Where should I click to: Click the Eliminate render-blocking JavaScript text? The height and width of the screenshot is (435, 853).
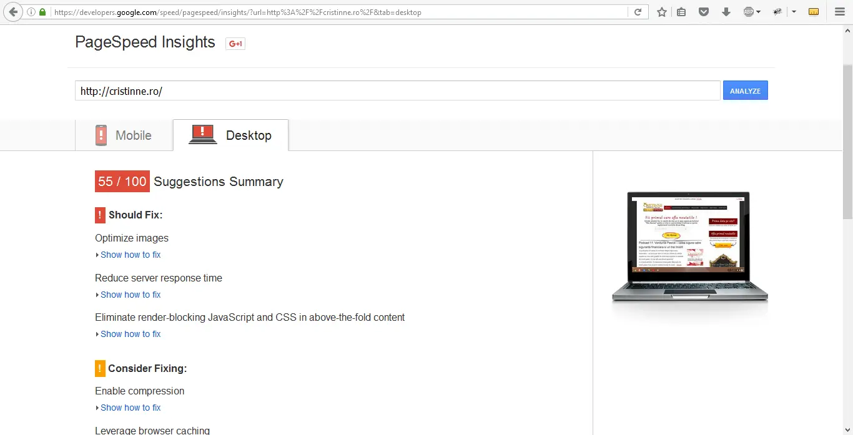[x=250, y=317]
